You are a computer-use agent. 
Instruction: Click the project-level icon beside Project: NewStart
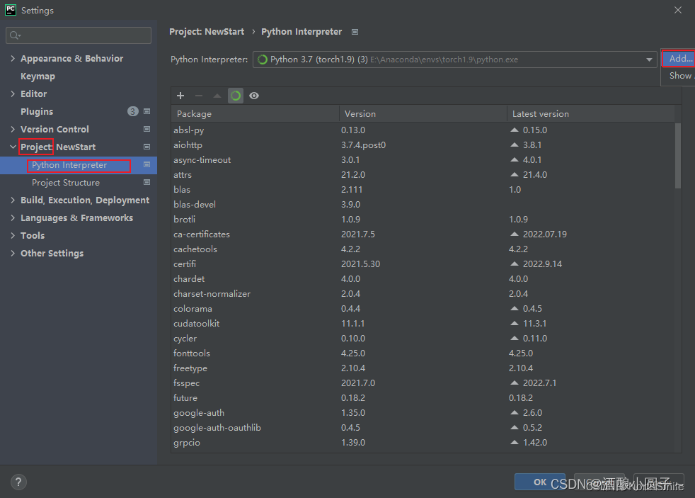click(147, 147)
